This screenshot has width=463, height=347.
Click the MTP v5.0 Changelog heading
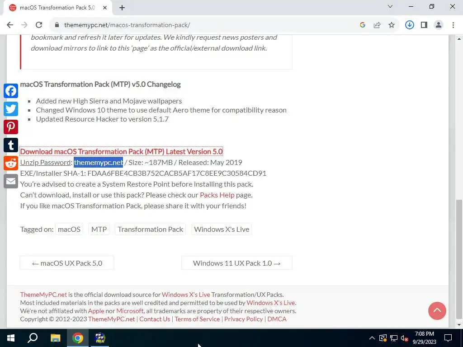pos(100,84)
